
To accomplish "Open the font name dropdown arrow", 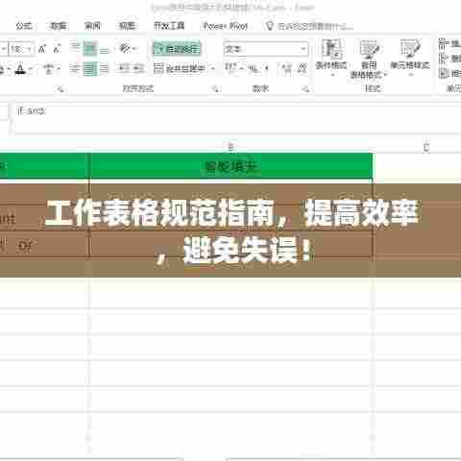I will coord(4,49).
